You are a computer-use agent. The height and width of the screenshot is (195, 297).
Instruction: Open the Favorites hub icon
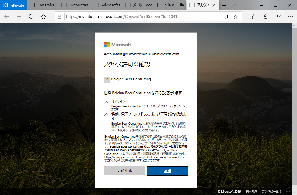tap(254, 17)
